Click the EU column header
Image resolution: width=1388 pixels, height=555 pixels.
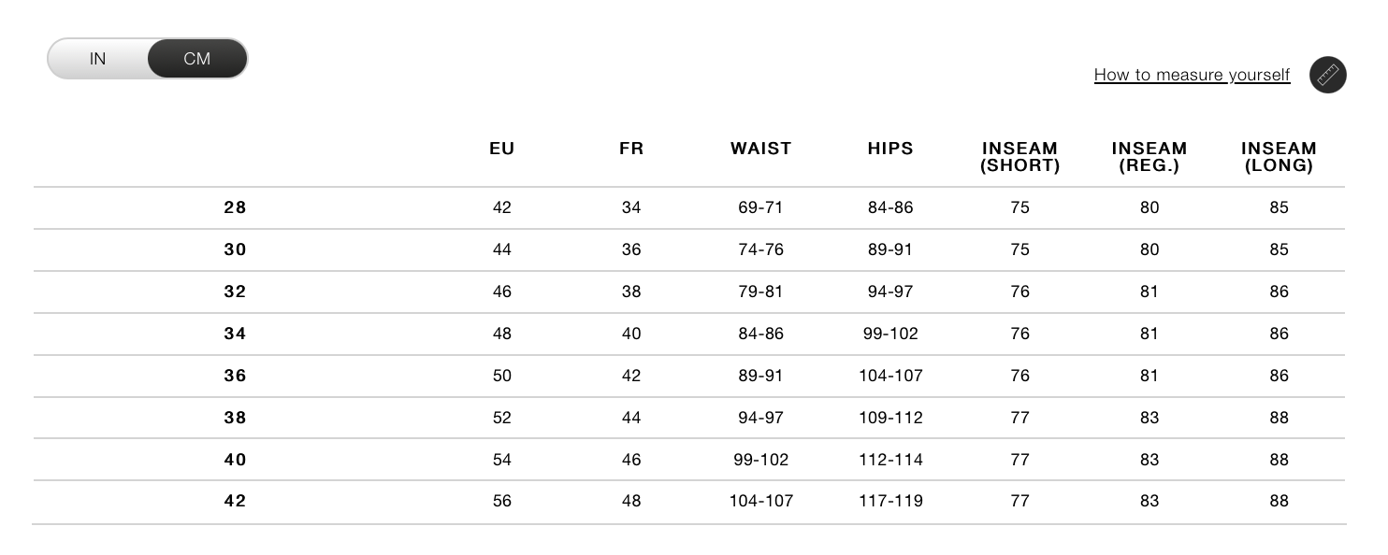(502, 149)
